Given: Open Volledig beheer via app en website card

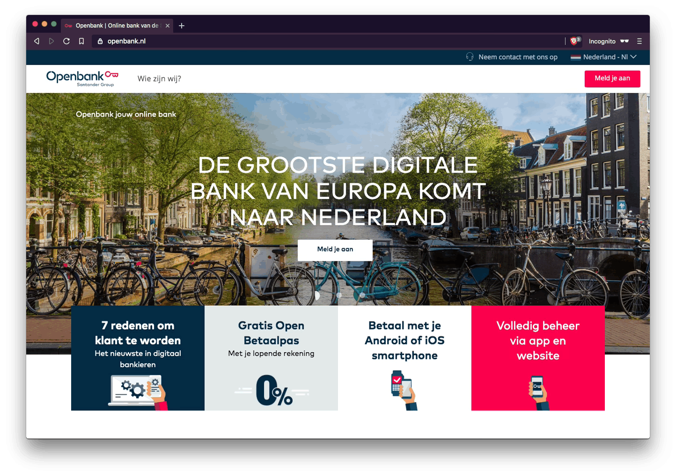Looking at the screenshot, I should coord(538,358).
